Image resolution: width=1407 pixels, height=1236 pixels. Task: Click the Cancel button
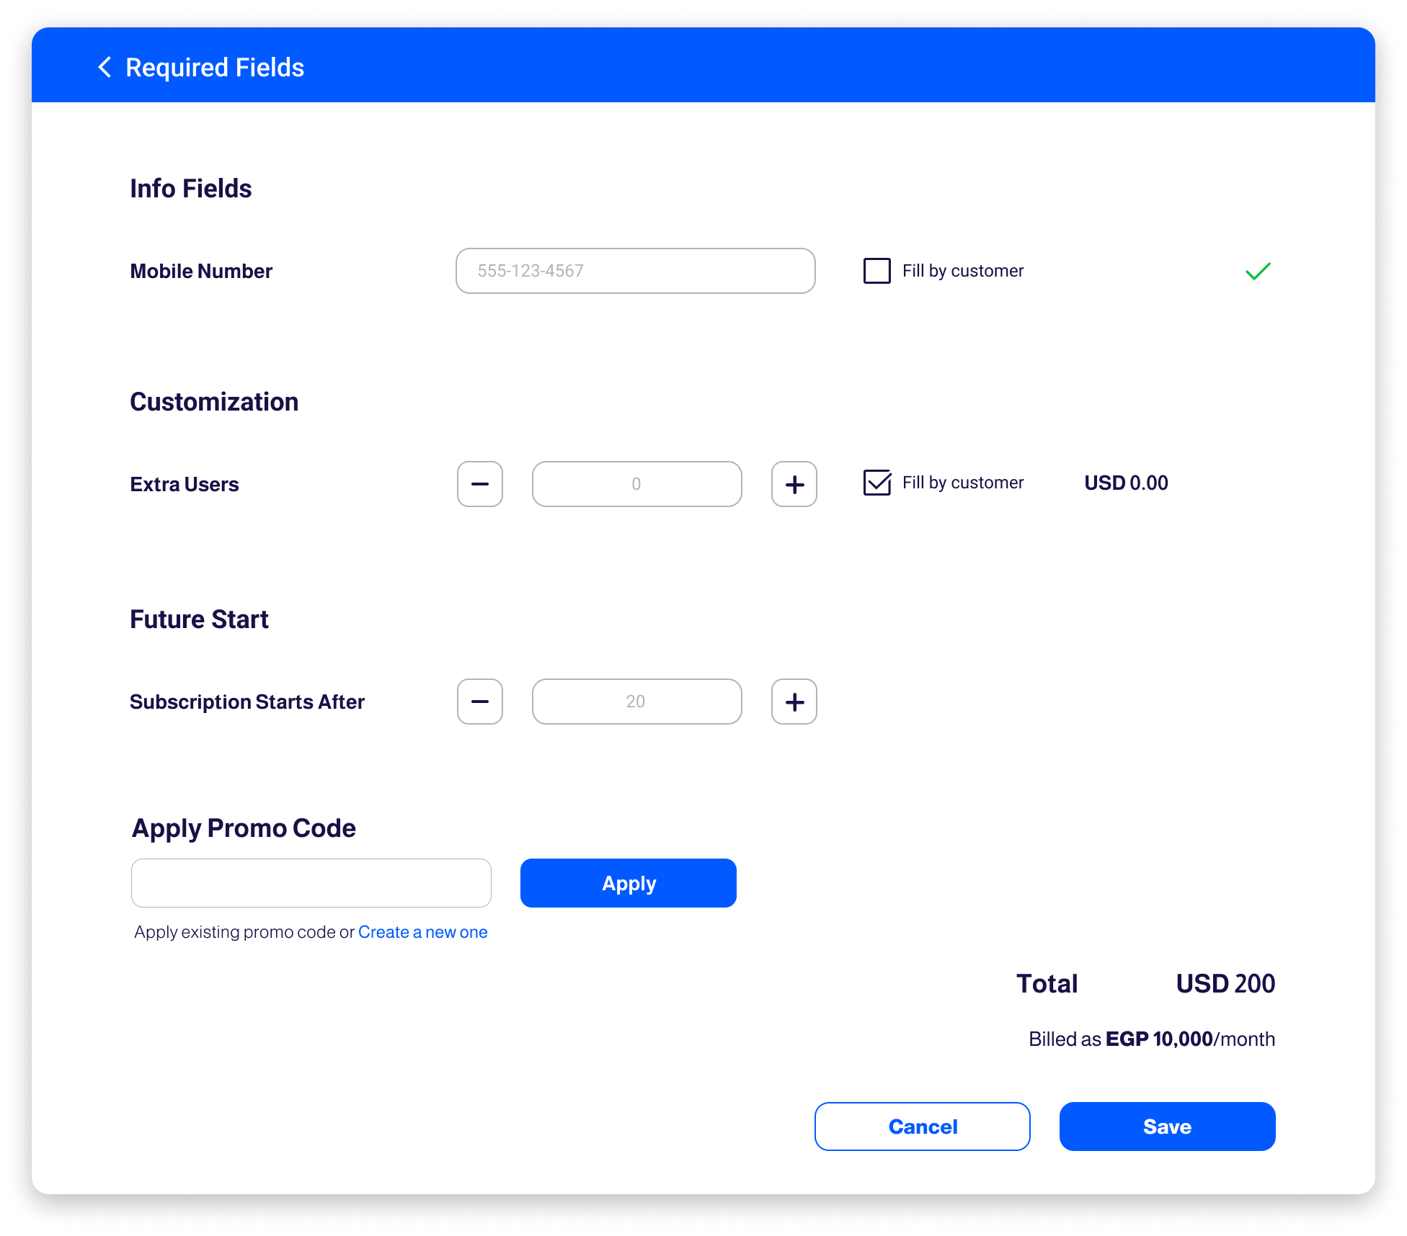[x=921, y=1126]
